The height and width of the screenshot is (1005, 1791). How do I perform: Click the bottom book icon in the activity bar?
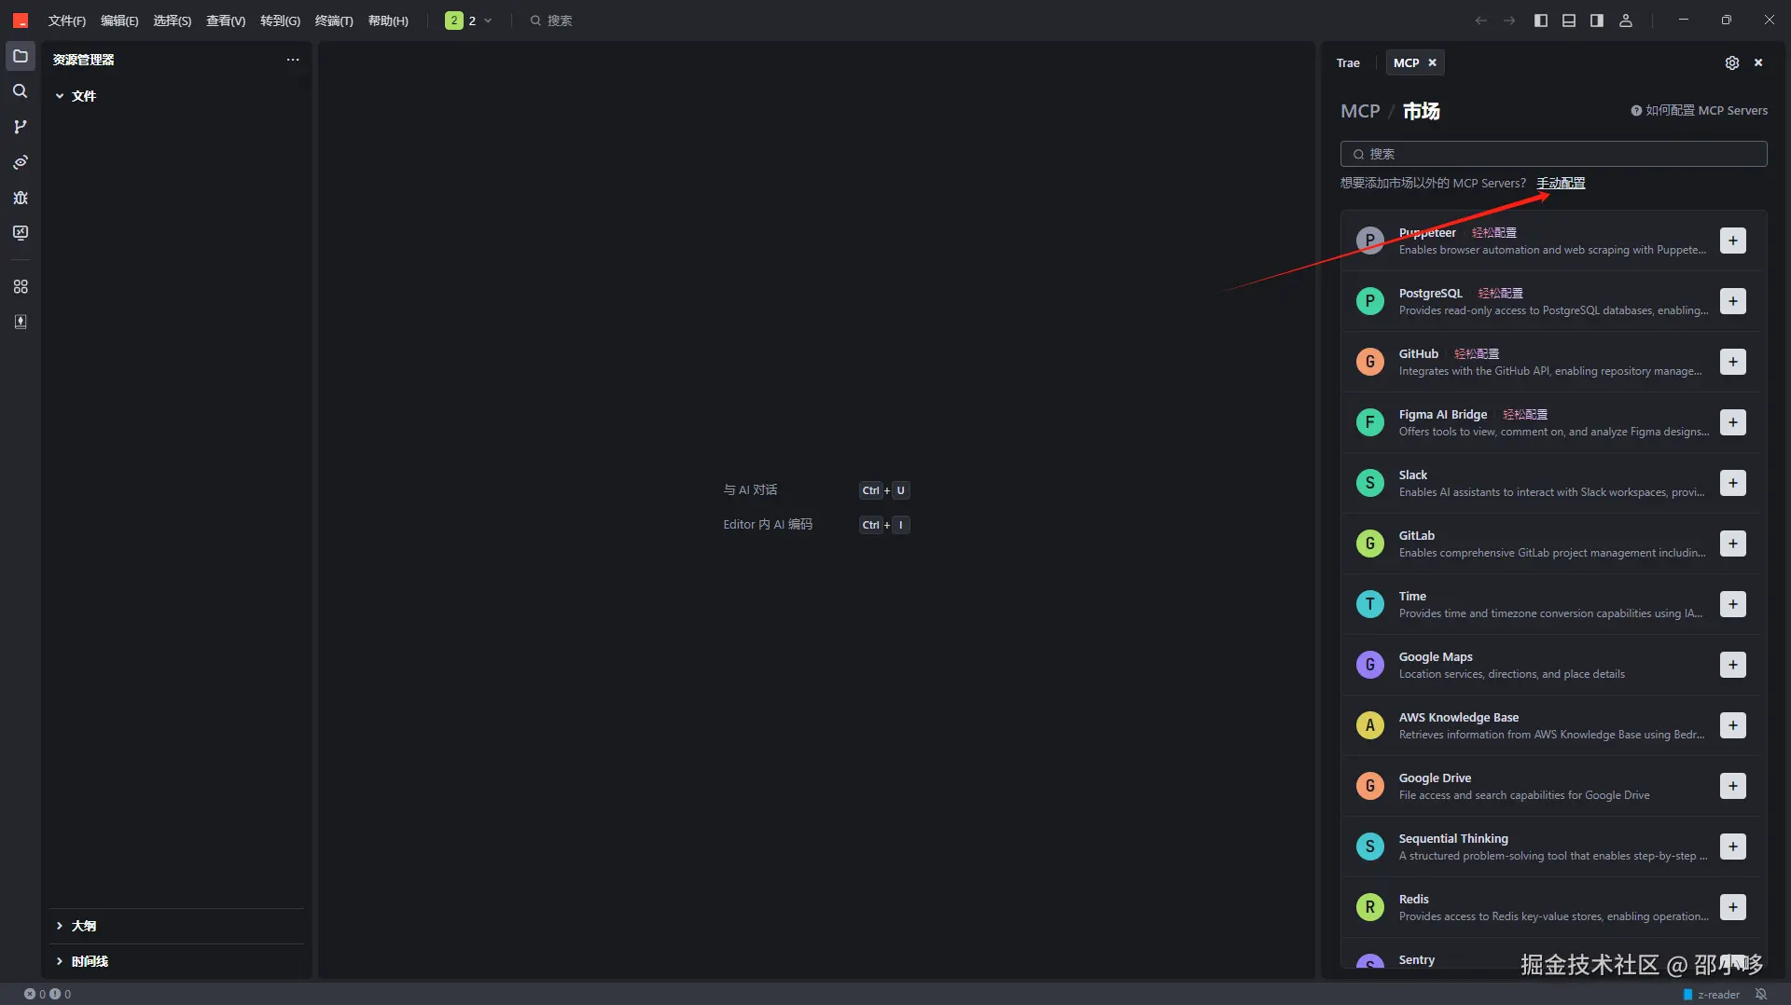pyautogui.click(x=21, y=322)
